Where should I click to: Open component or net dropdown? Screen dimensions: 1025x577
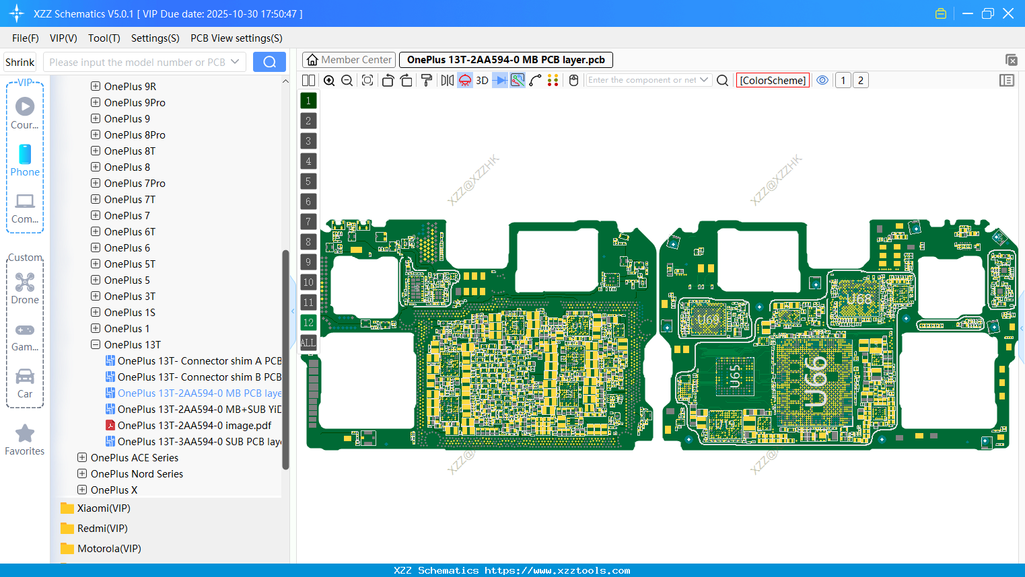point(704,80)
